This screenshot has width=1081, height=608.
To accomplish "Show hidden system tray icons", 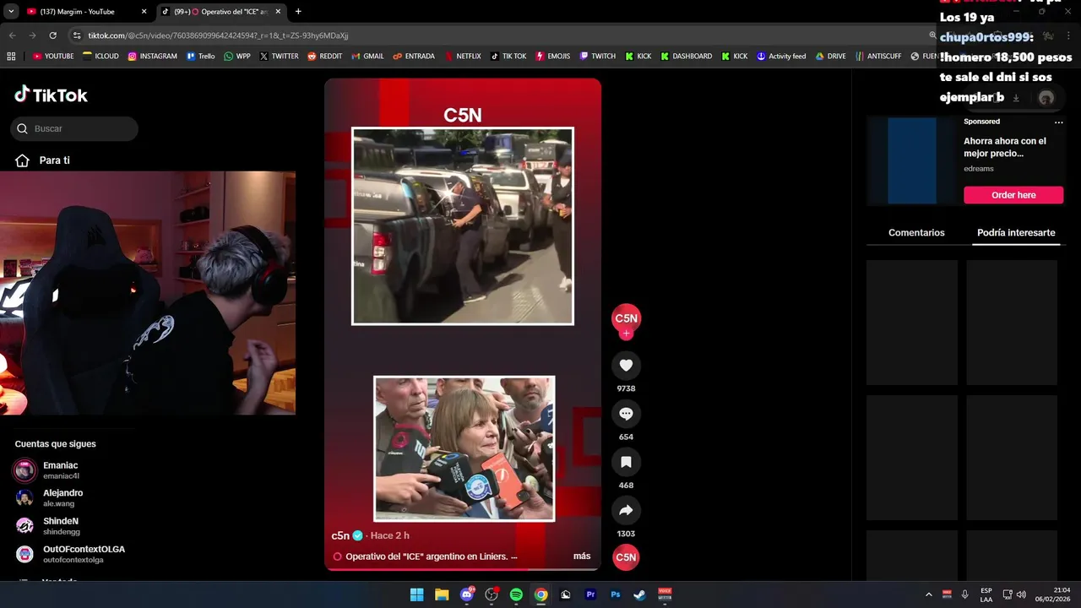I will point(928,594).
